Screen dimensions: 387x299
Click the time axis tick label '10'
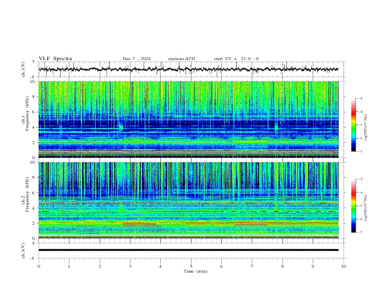pos(344,266)
